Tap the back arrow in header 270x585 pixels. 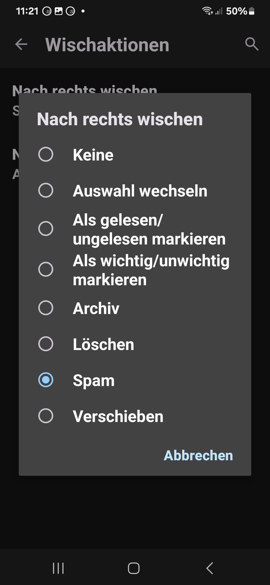(x=21, y=44)
